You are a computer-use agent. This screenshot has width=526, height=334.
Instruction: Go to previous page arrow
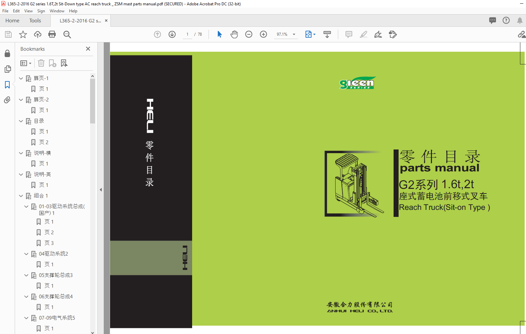click(x=157, y=34)
